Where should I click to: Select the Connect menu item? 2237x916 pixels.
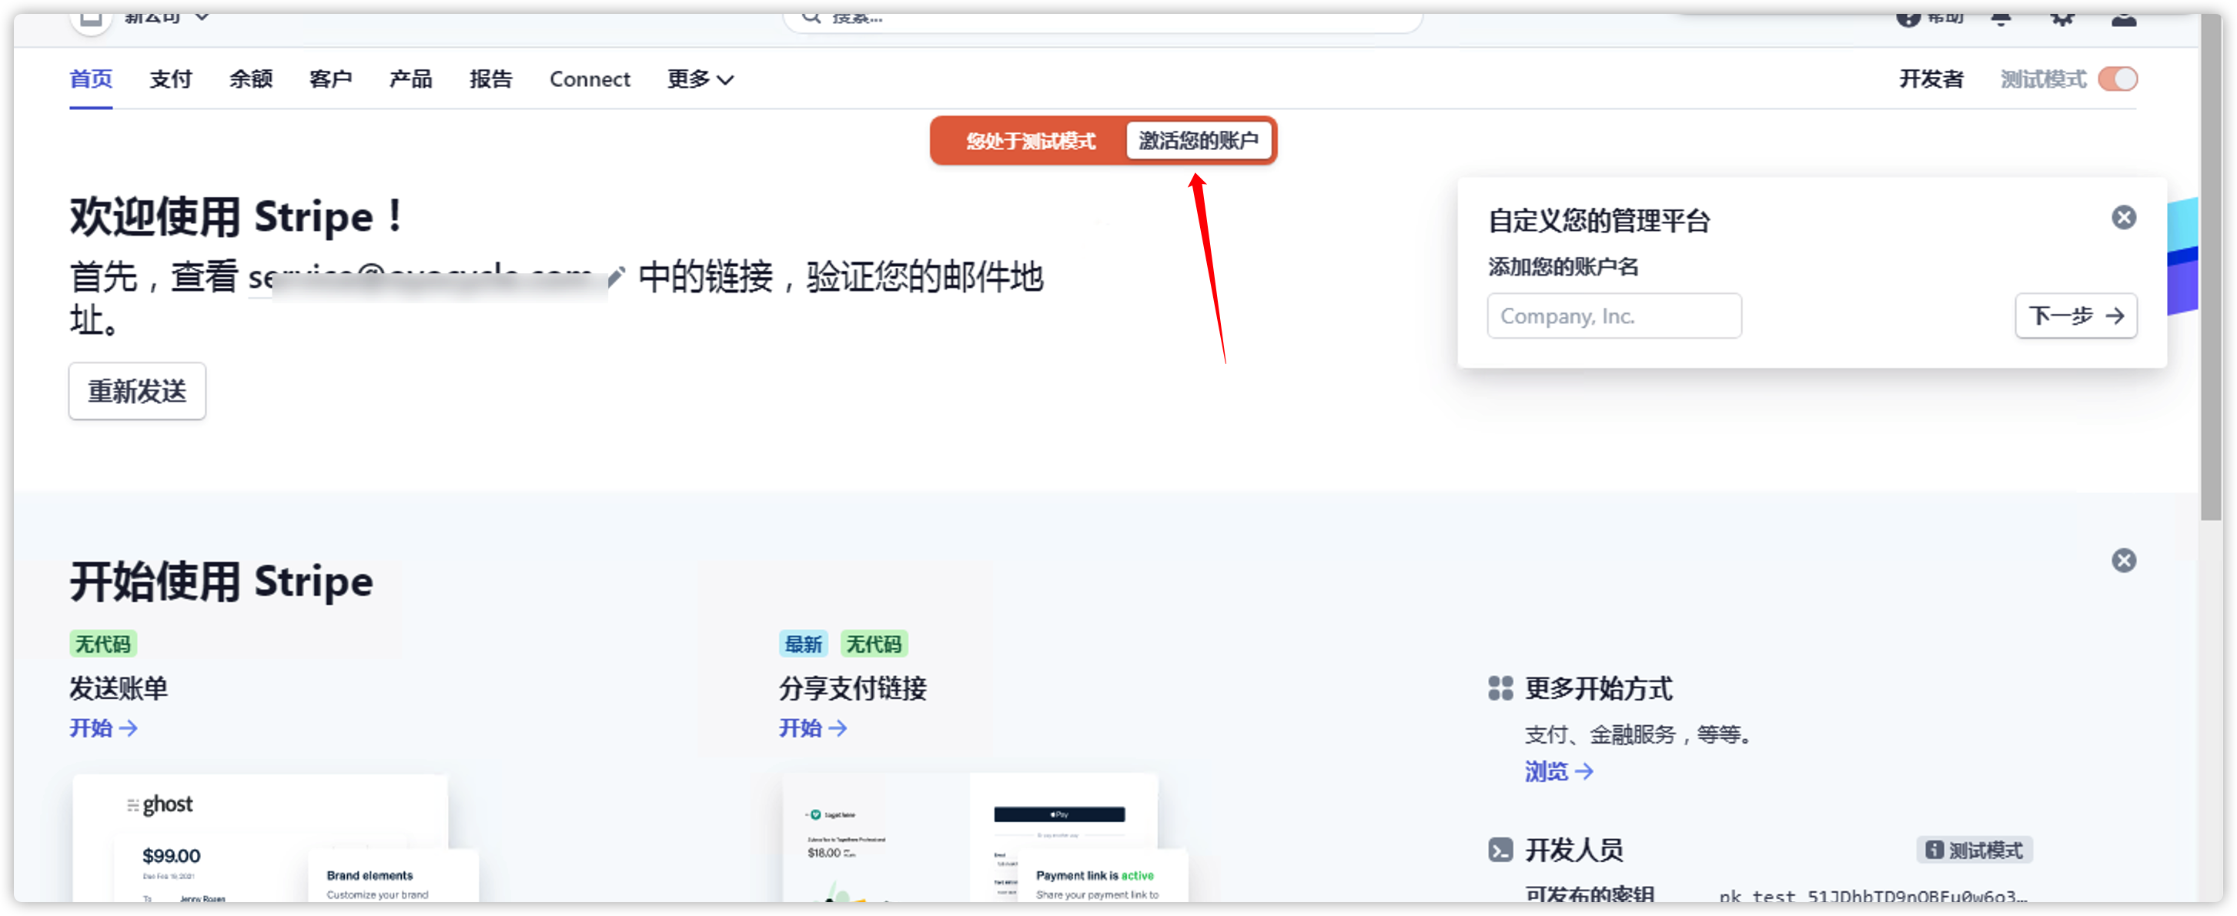click(x=590, y=79)
